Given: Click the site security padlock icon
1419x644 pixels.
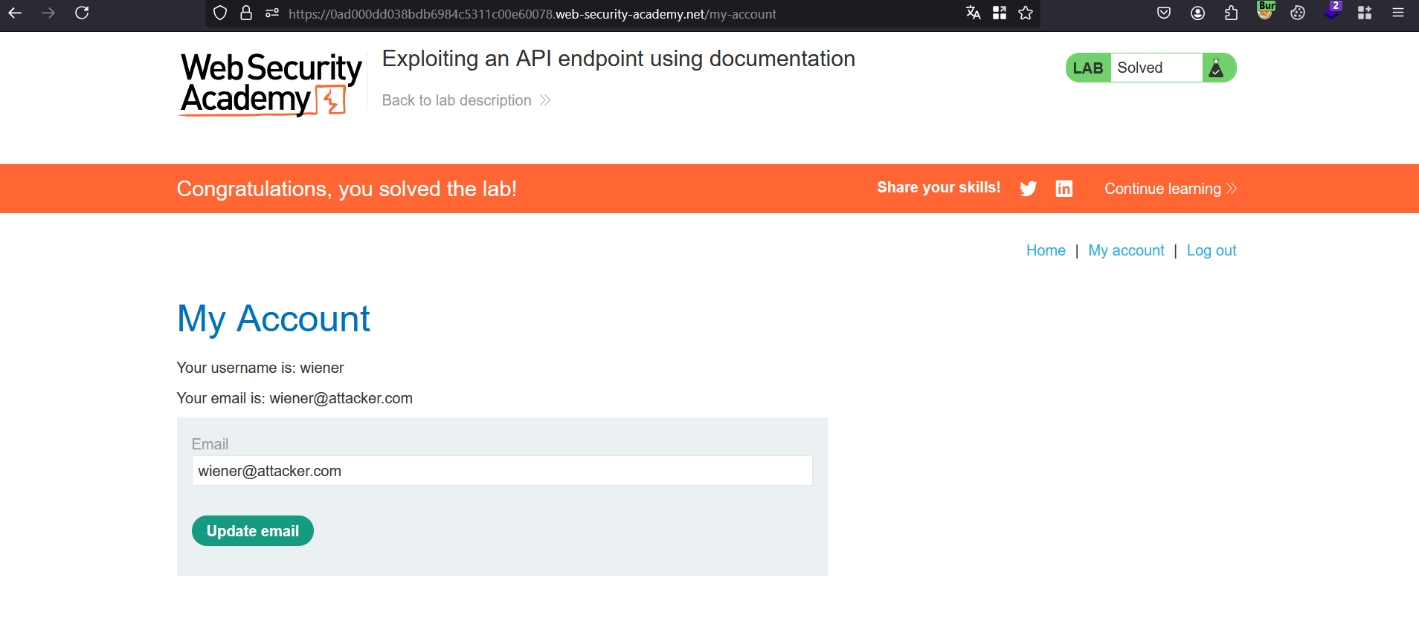Looking at the screenshot, I should coord(246,13).
